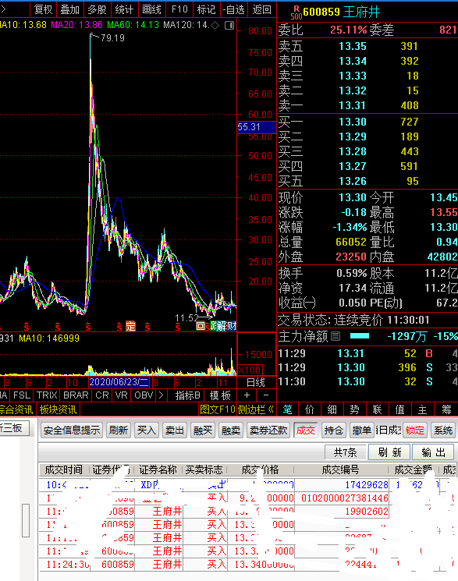
Task: Click the 刷新 toolbar button beside 买入
Action: [119, 430]
